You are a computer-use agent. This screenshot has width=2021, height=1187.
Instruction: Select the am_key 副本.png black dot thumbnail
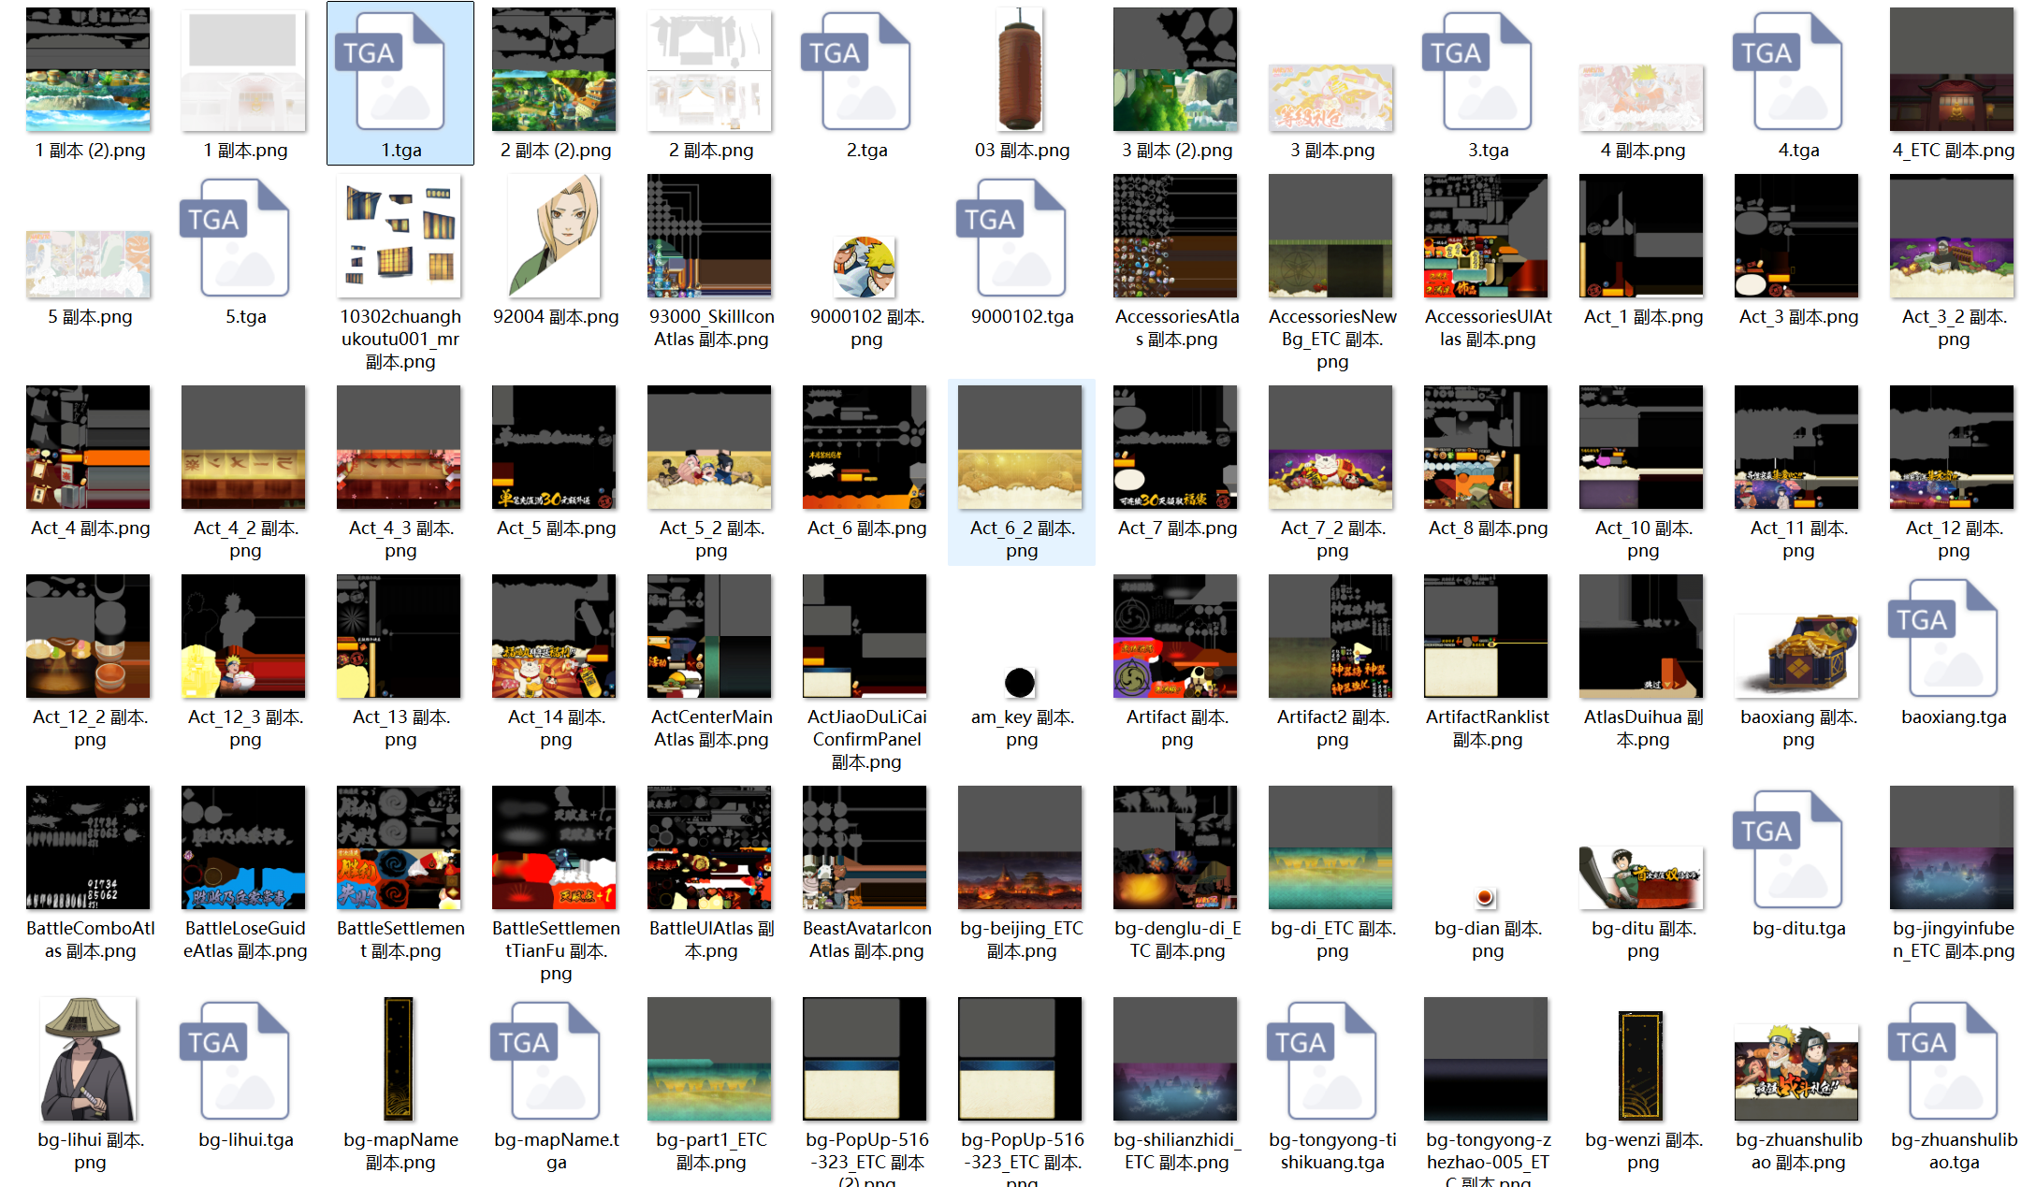[1020, 683]
